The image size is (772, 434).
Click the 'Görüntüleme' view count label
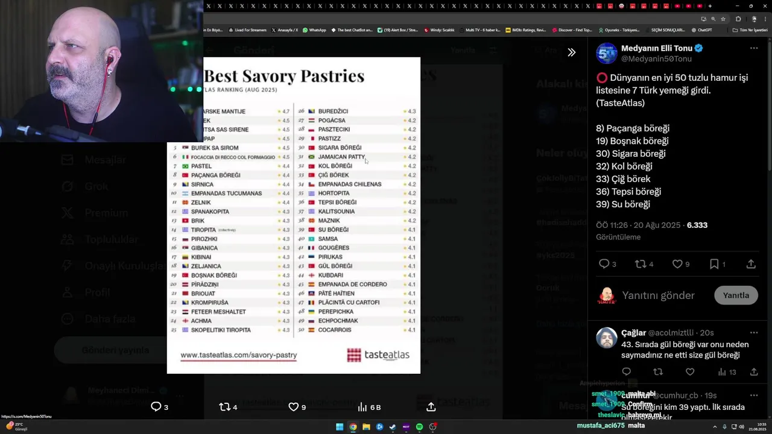coord(618,237)
